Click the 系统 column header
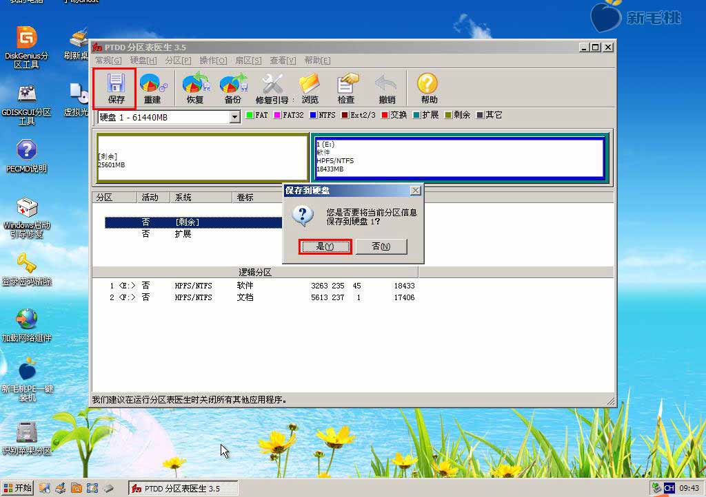The height and width of the screenshot is (497, 706). coord(201,198)
